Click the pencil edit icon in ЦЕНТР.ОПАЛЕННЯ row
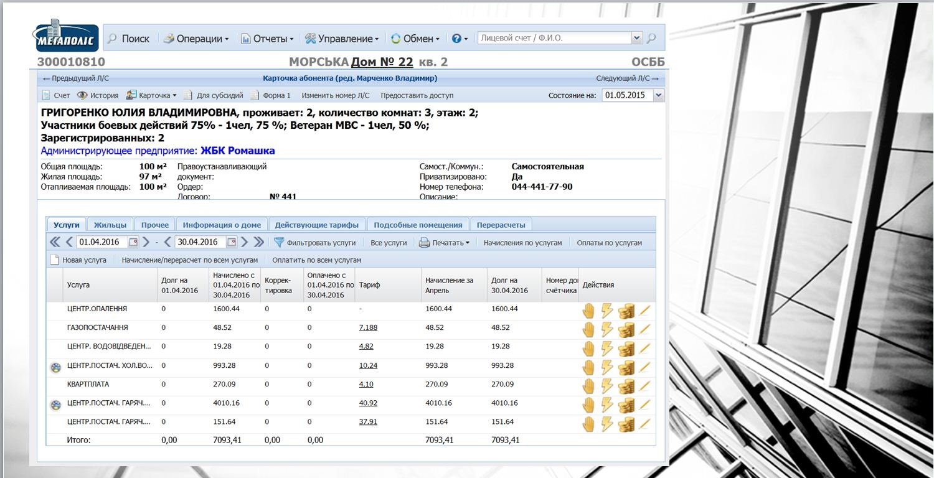 (644, 311)
